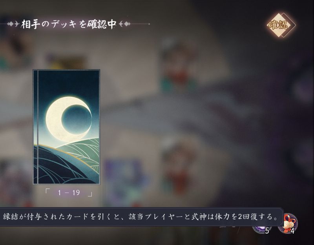Click the diamond ornament right of the header
Viewport: 314px width, 245px height.
124,24
